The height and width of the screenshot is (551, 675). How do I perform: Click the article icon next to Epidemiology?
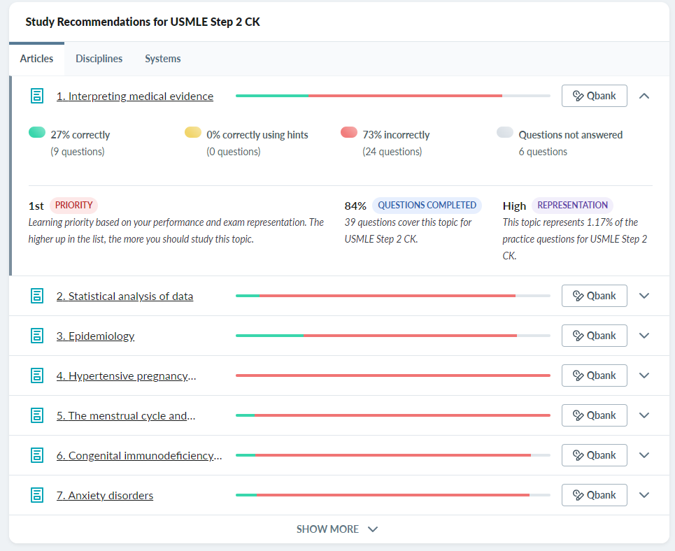tap(38, 336)
